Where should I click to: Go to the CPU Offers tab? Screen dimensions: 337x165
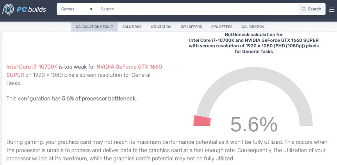pos(222,27)
